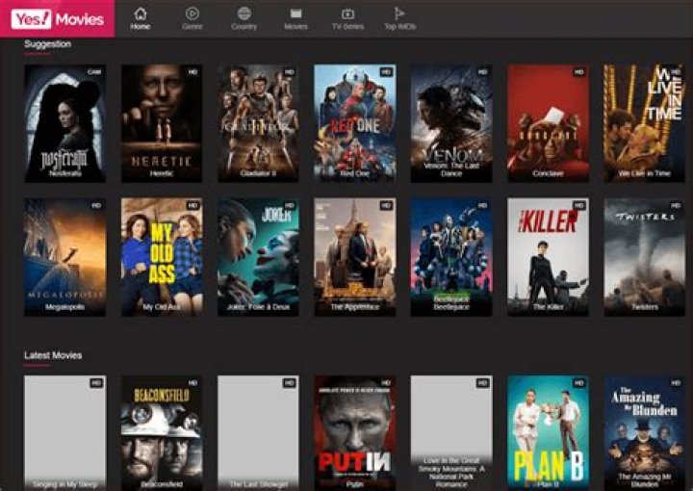Click the HD badge on Red One
The image size is (693, 491).
click(386, 71)
